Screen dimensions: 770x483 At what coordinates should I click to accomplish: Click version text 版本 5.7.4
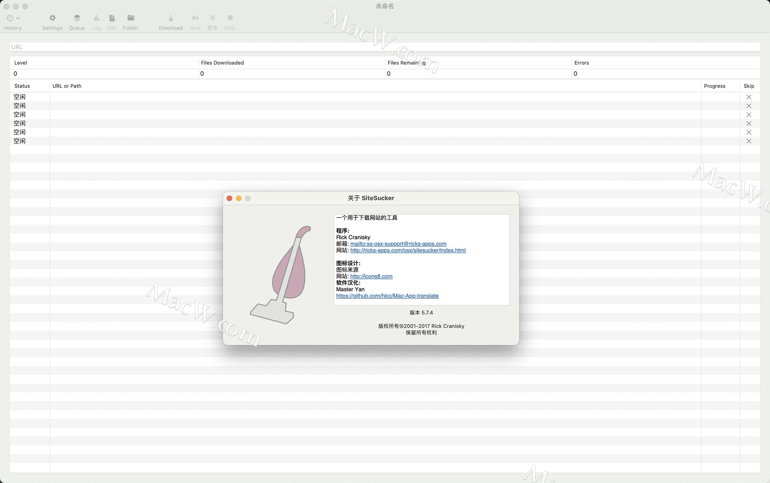click(421, 313)
